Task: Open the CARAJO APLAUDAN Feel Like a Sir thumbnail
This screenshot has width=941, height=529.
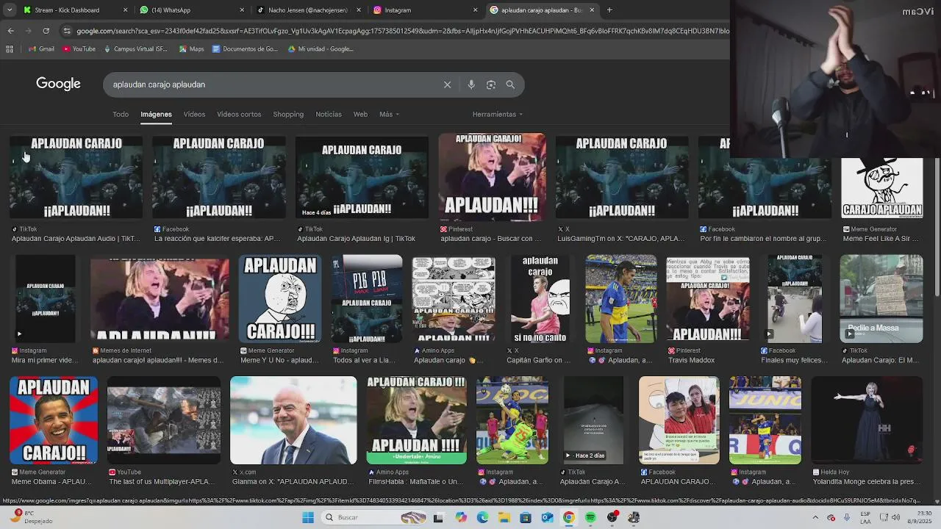Action: click(x=881, y=188)
